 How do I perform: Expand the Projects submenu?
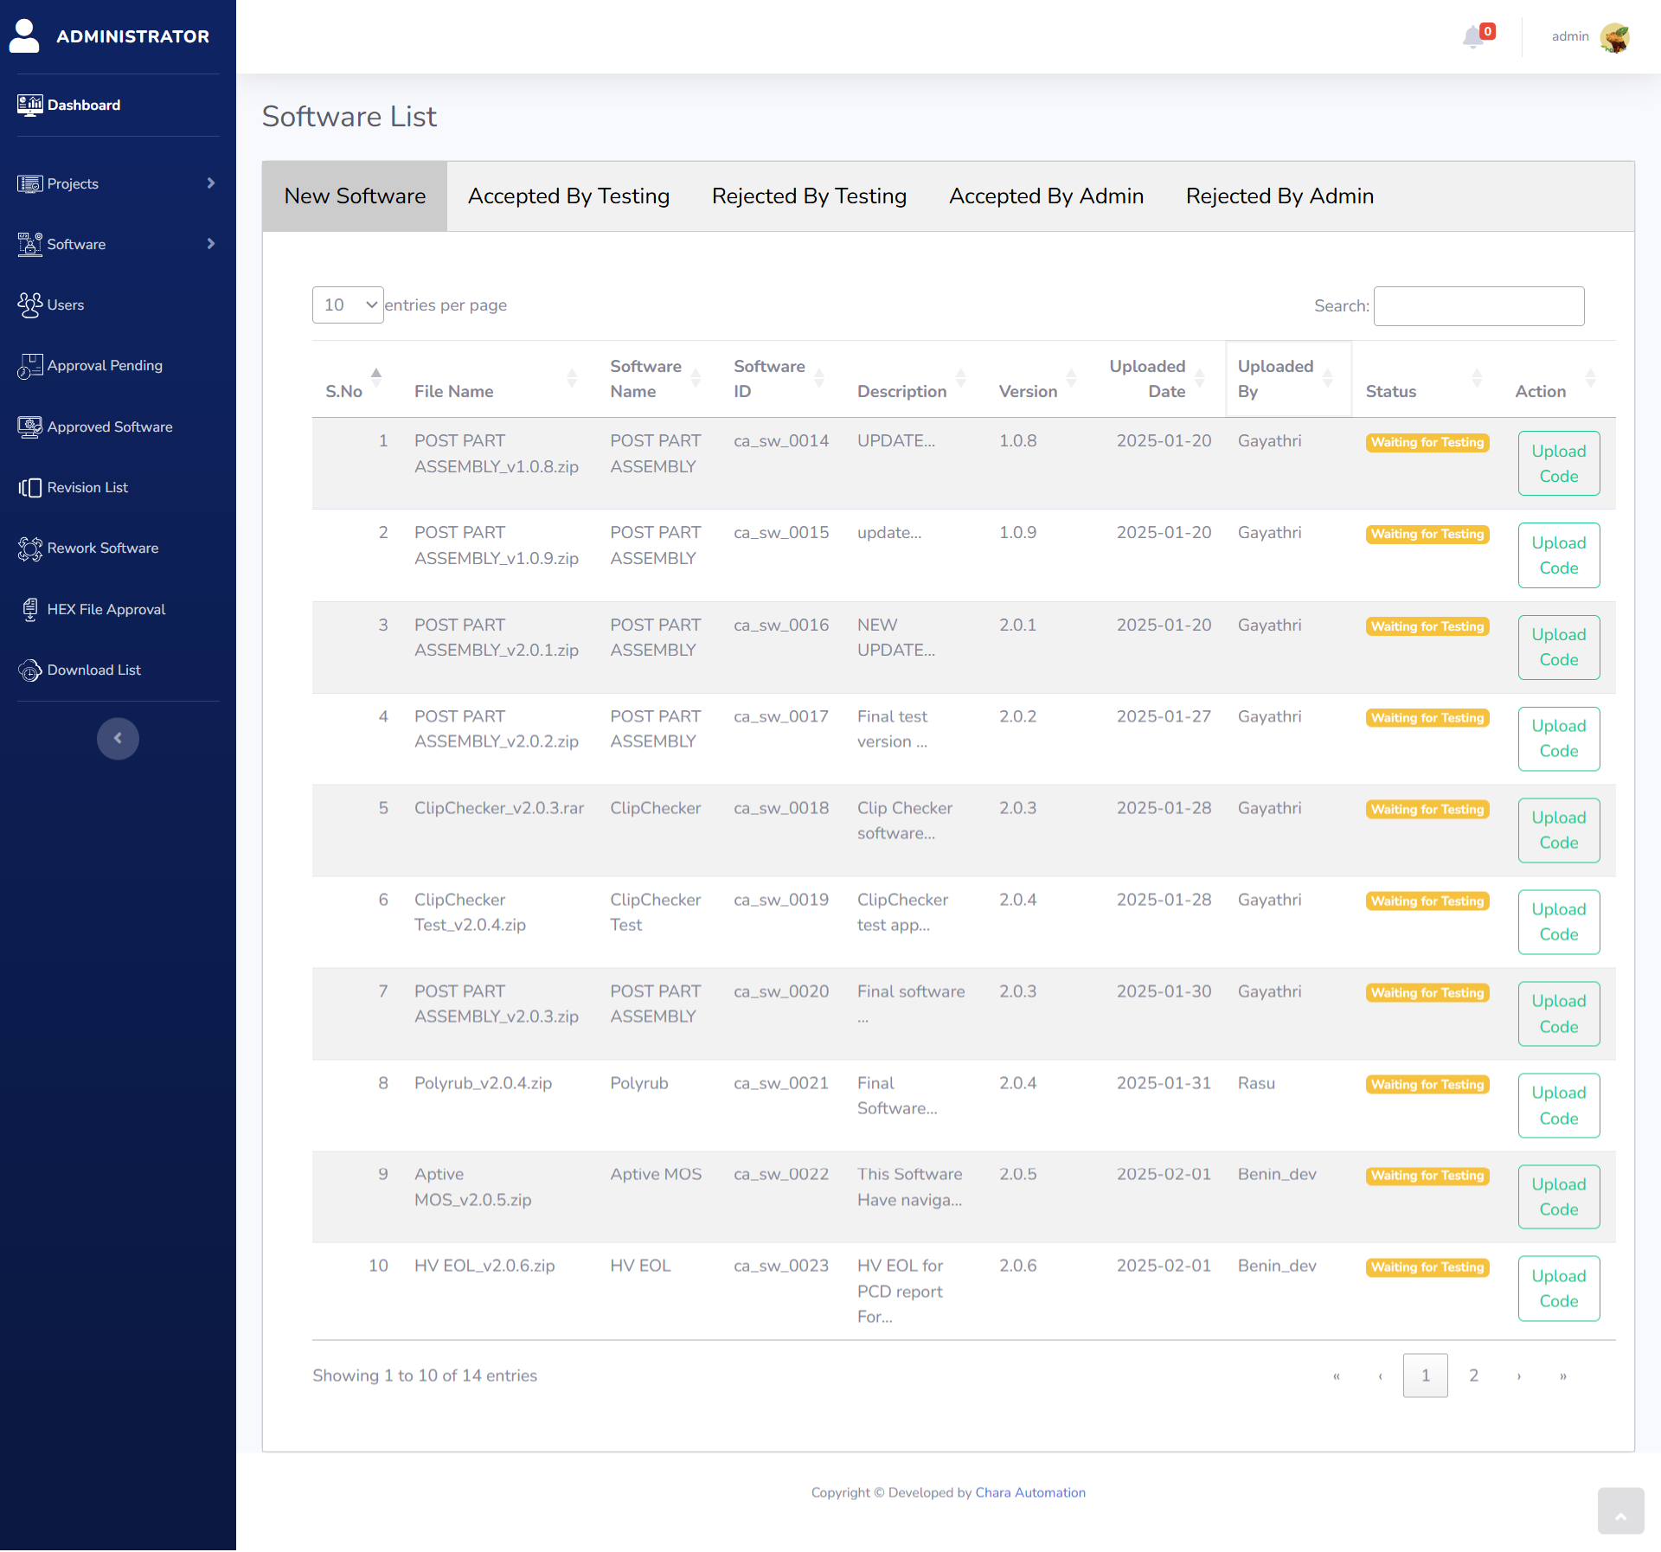pos(117,183)
